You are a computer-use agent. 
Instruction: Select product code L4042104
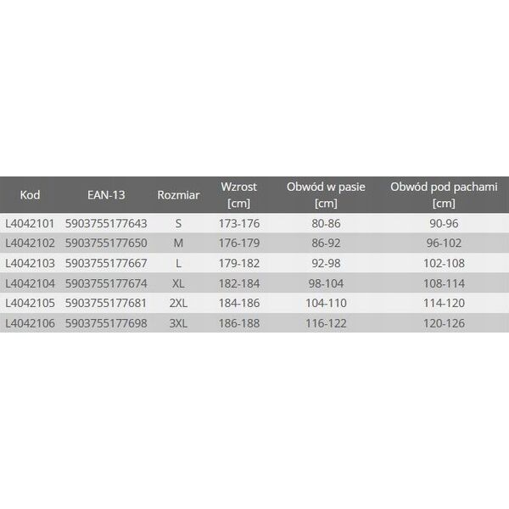coord(30,283)
